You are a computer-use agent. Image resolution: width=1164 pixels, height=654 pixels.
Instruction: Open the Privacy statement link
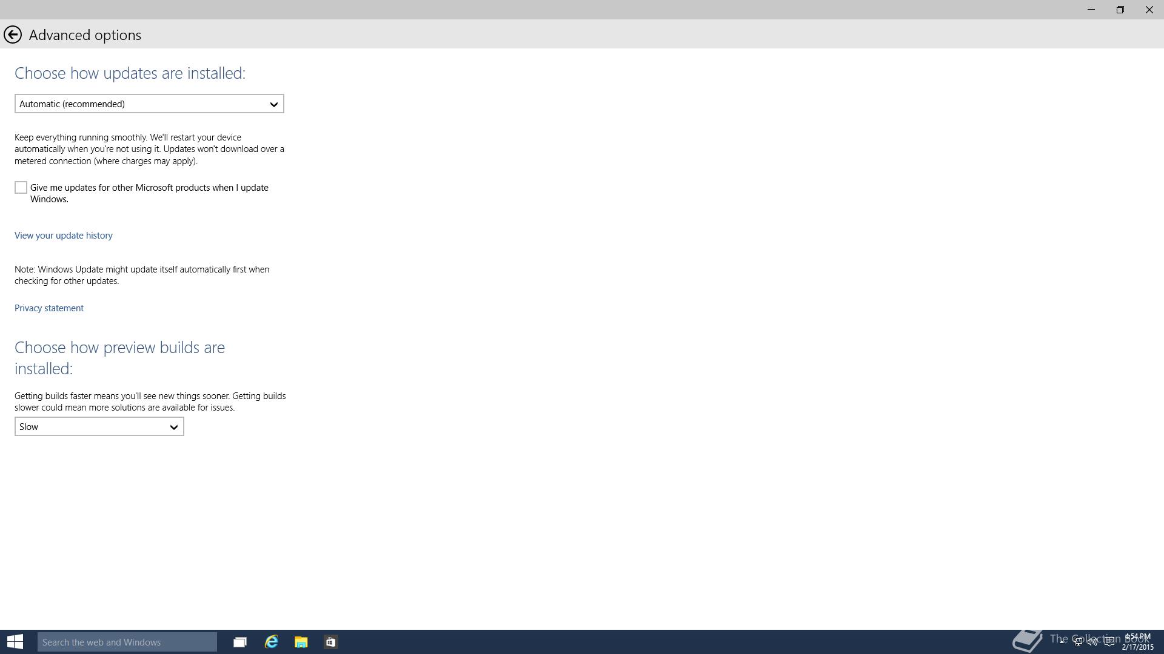click(49, 308)
